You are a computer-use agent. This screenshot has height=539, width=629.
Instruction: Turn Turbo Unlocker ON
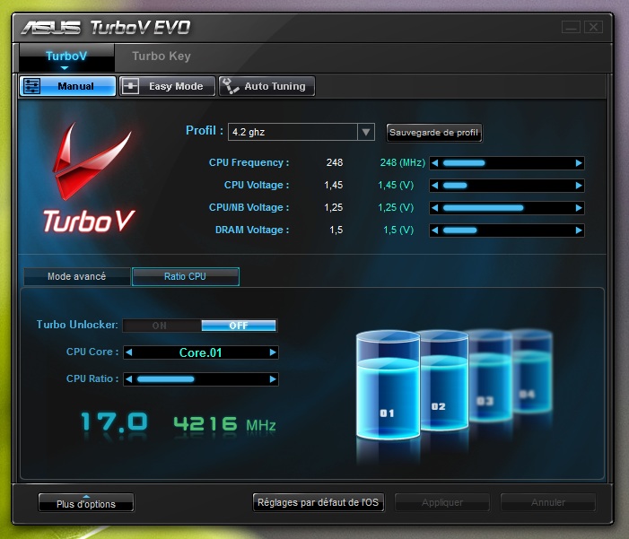tap(162, 326)
